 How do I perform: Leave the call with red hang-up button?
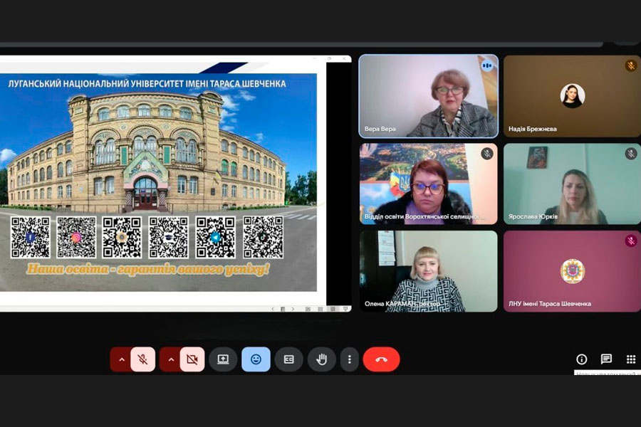pyautogui.click(x=381, y=359)
